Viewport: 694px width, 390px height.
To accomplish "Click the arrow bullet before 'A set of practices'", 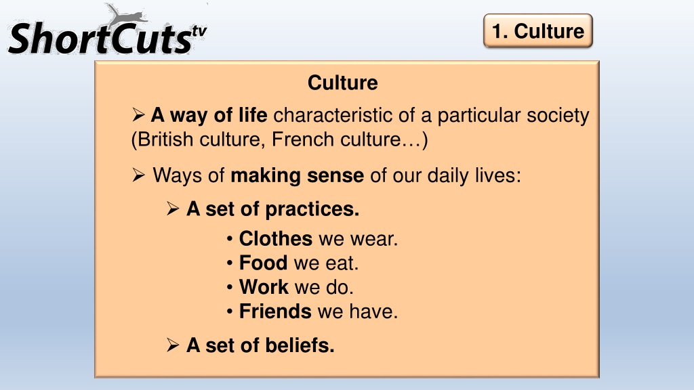I will point(173,209).
